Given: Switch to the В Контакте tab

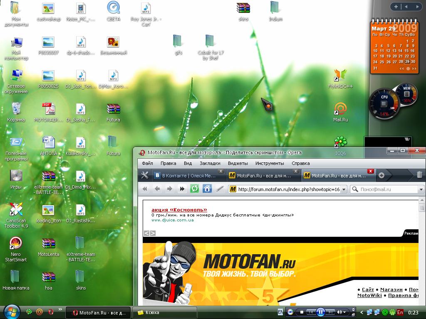Looking at the screenshot, I should click(188, 176).
